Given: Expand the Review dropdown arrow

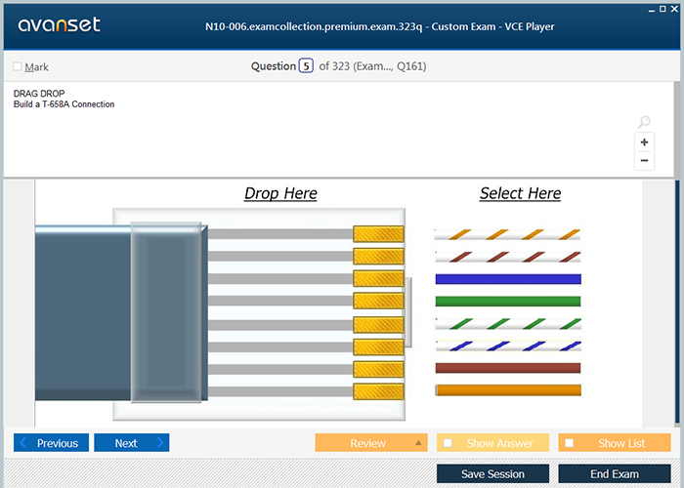Looking at the screenshot, I should click(418, 443).
